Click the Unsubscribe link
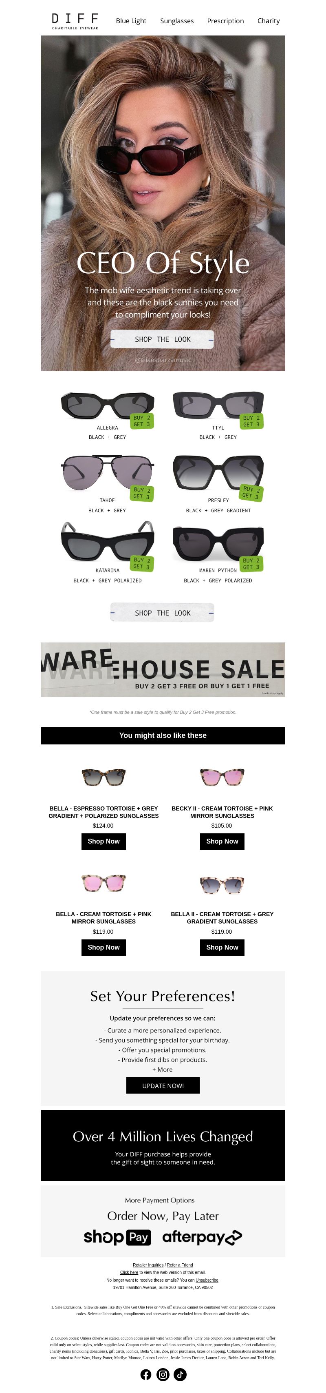This screenshot has height=1393, width=326. [x=207, y=1280]
